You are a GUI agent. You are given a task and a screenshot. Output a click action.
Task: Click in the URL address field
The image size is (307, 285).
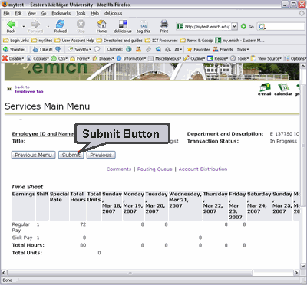207,26
